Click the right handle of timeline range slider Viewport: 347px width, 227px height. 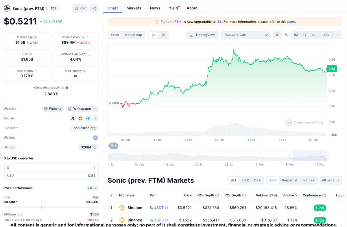point(326,156)
